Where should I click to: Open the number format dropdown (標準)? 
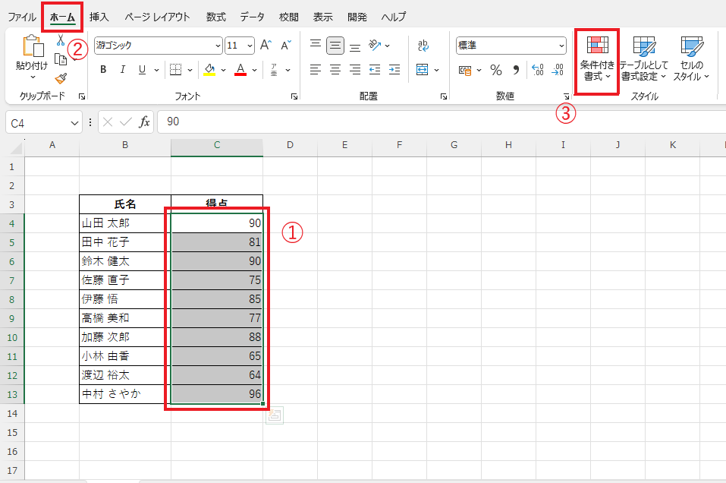pos(561,46)
